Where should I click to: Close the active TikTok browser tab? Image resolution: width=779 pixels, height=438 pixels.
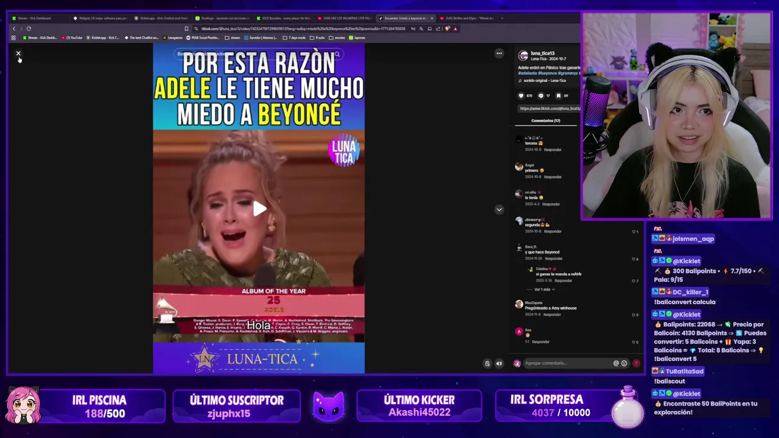click(x=432, y=18)
